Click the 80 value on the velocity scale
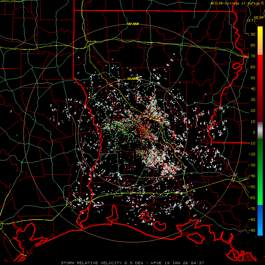Image resolution: width=265 pixels, height=265 pixels. tap(253, 45)
